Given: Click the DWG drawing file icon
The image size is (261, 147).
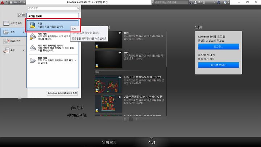Looking at the screenshot, I should point(33,25).
